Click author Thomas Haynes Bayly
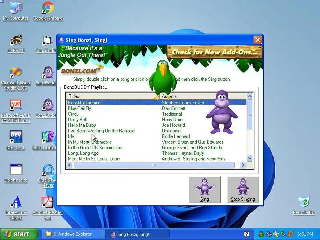 183,153
